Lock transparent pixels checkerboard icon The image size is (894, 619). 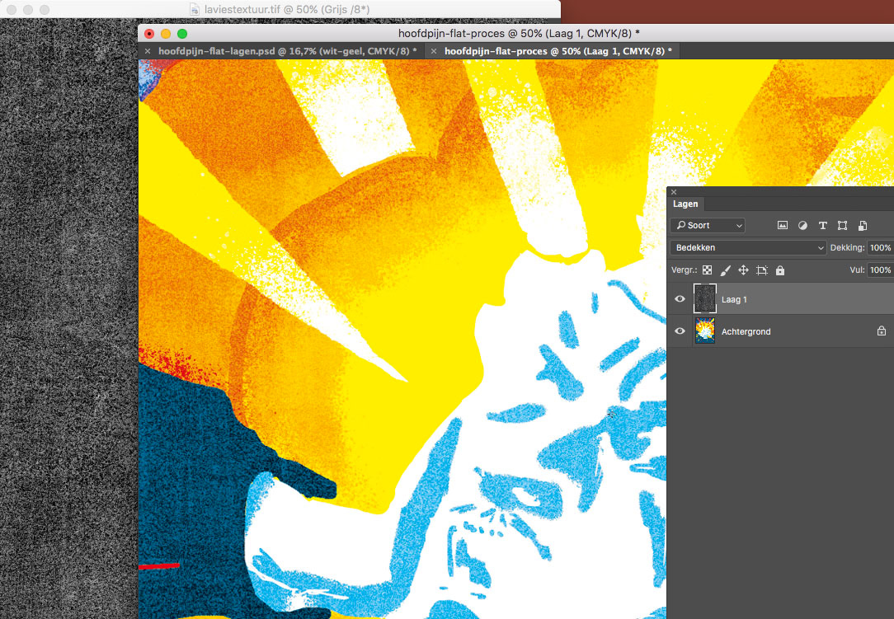707,270
